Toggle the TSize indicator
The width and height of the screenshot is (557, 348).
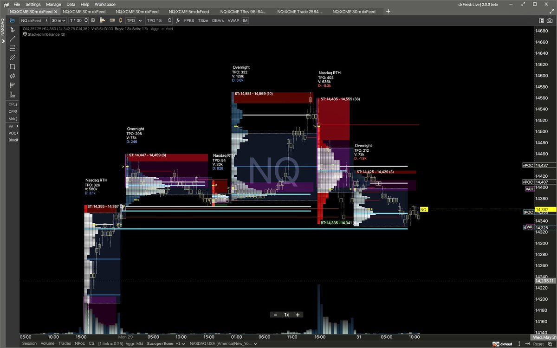203,20
